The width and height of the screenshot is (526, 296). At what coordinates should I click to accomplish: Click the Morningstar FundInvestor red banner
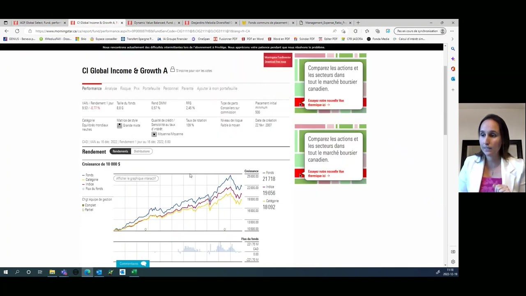coord(278,60)
